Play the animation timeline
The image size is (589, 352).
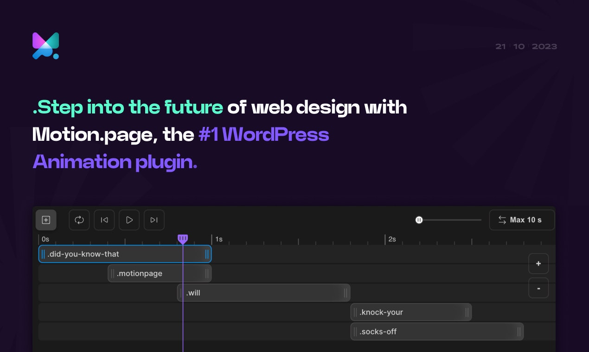[x=129, y=220]
